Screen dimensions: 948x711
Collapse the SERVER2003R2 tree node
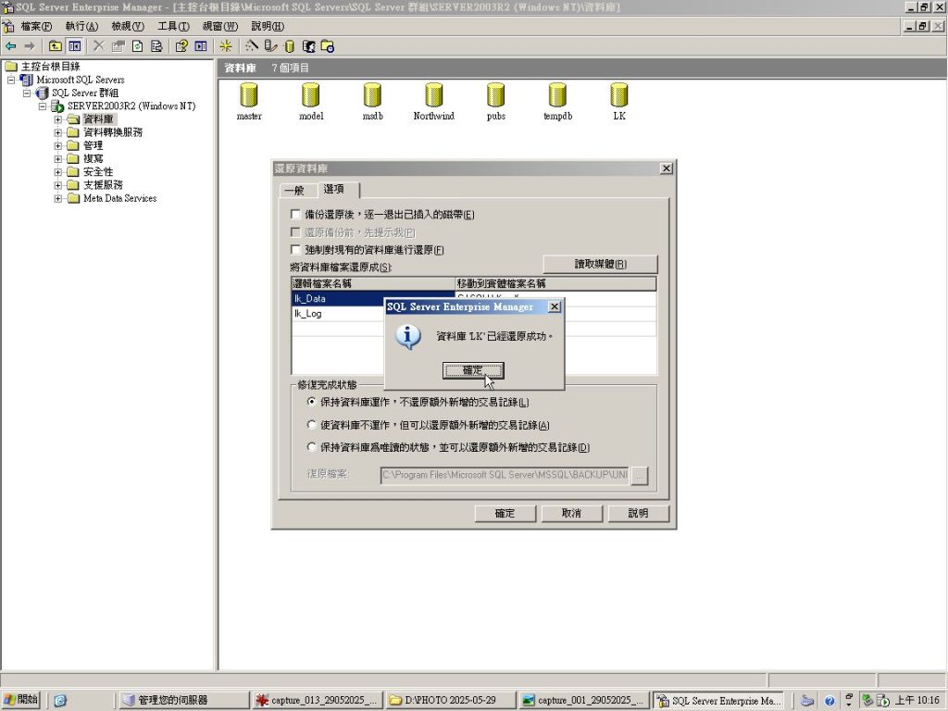(43, 106)
